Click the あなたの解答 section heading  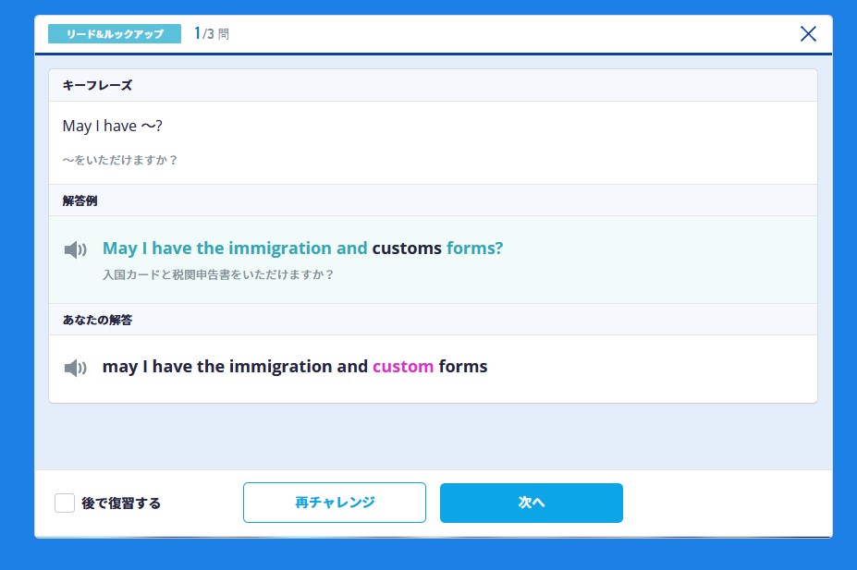[97, 320]
